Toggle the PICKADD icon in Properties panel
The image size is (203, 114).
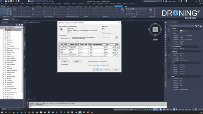point(196,26)
